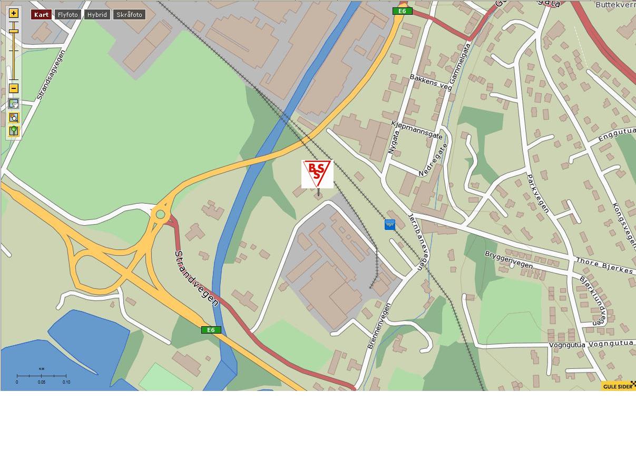Image resolution: width=636 pixels, height=452 pixels.
Task: Select the pan hand tool
Action: click(x=14, y=104)
